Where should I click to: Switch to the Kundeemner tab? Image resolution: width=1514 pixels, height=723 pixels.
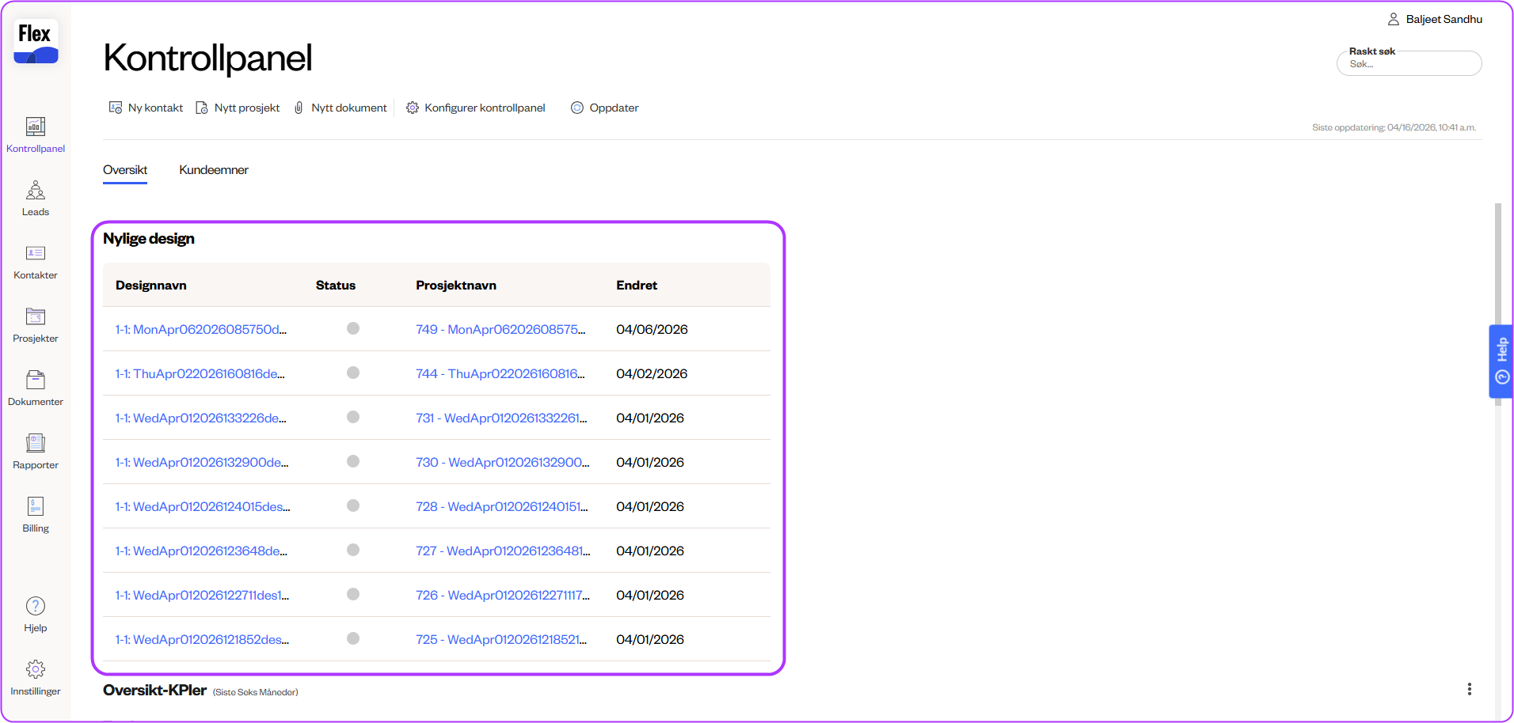pos(214,170)
